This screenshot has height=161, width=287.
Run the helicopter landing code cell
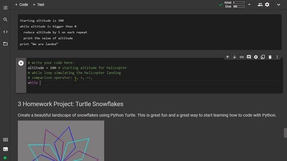click(x=21, y=63)
